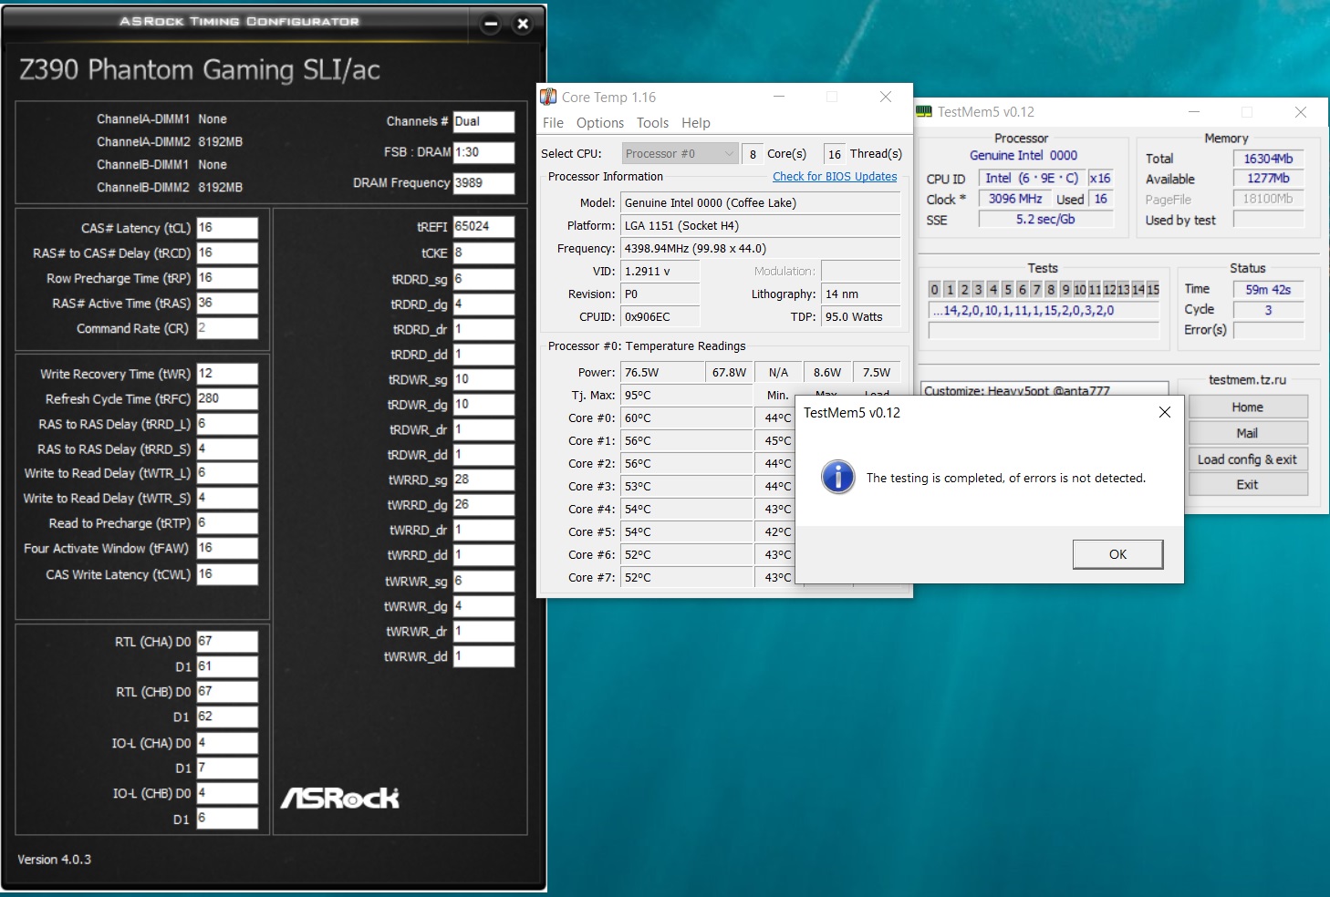1330x897 pixels.
Task: Click the tWRRD_sg value field
Action: [x=483, y=479]
